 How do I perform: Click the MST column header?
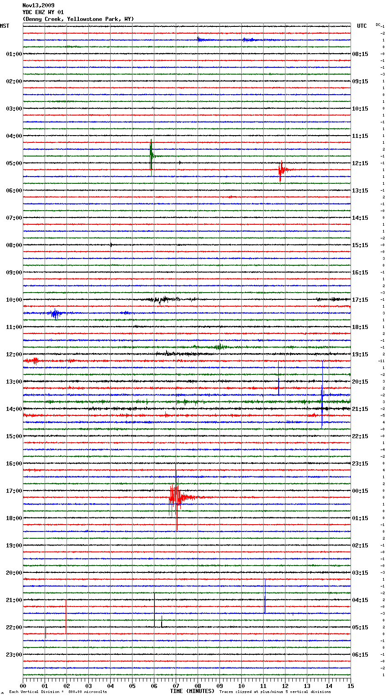(5, 26)
